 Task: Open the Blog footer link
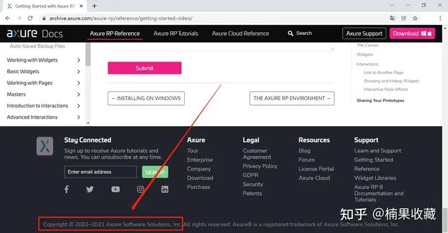(304, 150)
